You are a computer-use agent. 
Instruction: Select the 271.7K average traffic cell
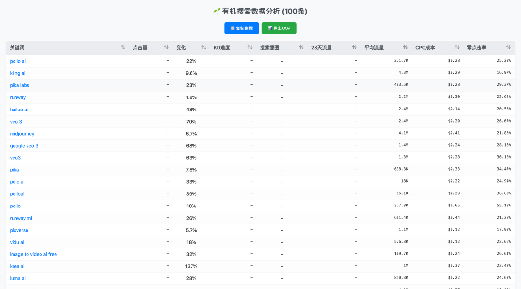click(401, 60)
